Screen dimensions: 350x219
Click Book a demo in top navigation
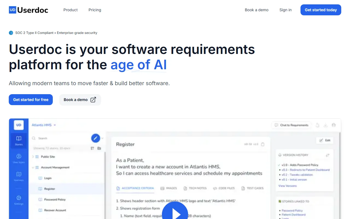[x=256, y=10]
